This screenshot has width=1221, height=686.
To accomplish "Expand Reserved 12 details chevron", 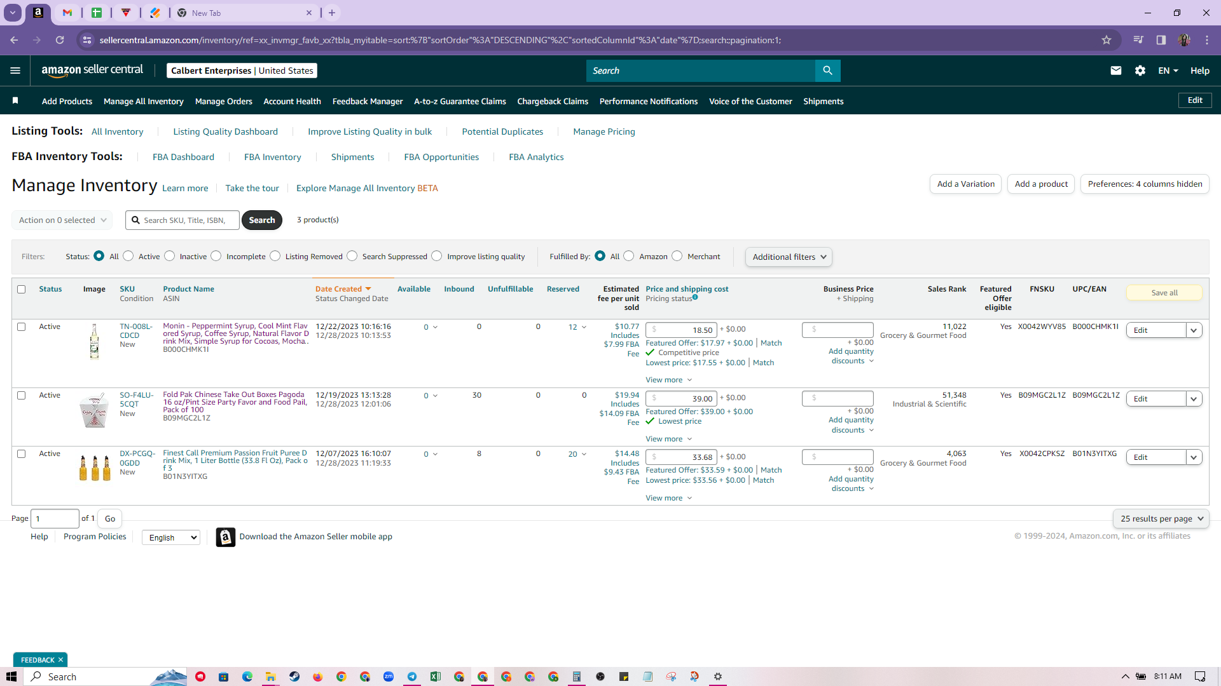I will pos(584,327).
